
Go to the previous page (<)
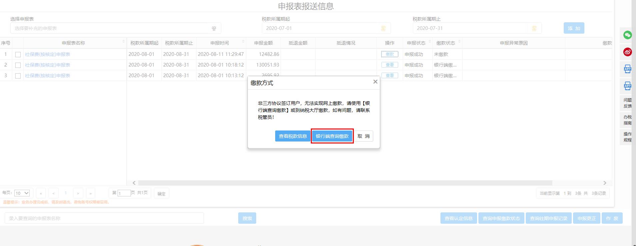coord(53,193)
